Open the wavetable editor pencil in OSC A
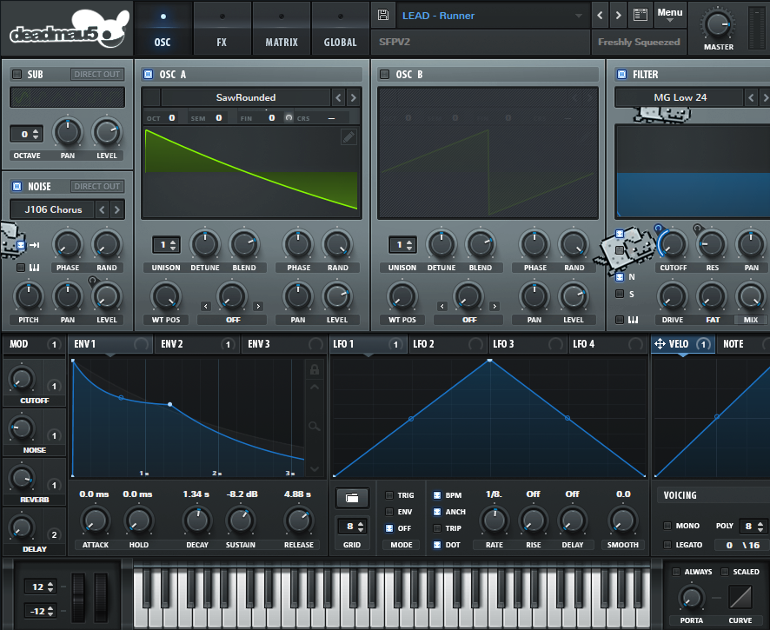Image resolution: width=770 pixels, height=630 pixels. click(348, 137)
